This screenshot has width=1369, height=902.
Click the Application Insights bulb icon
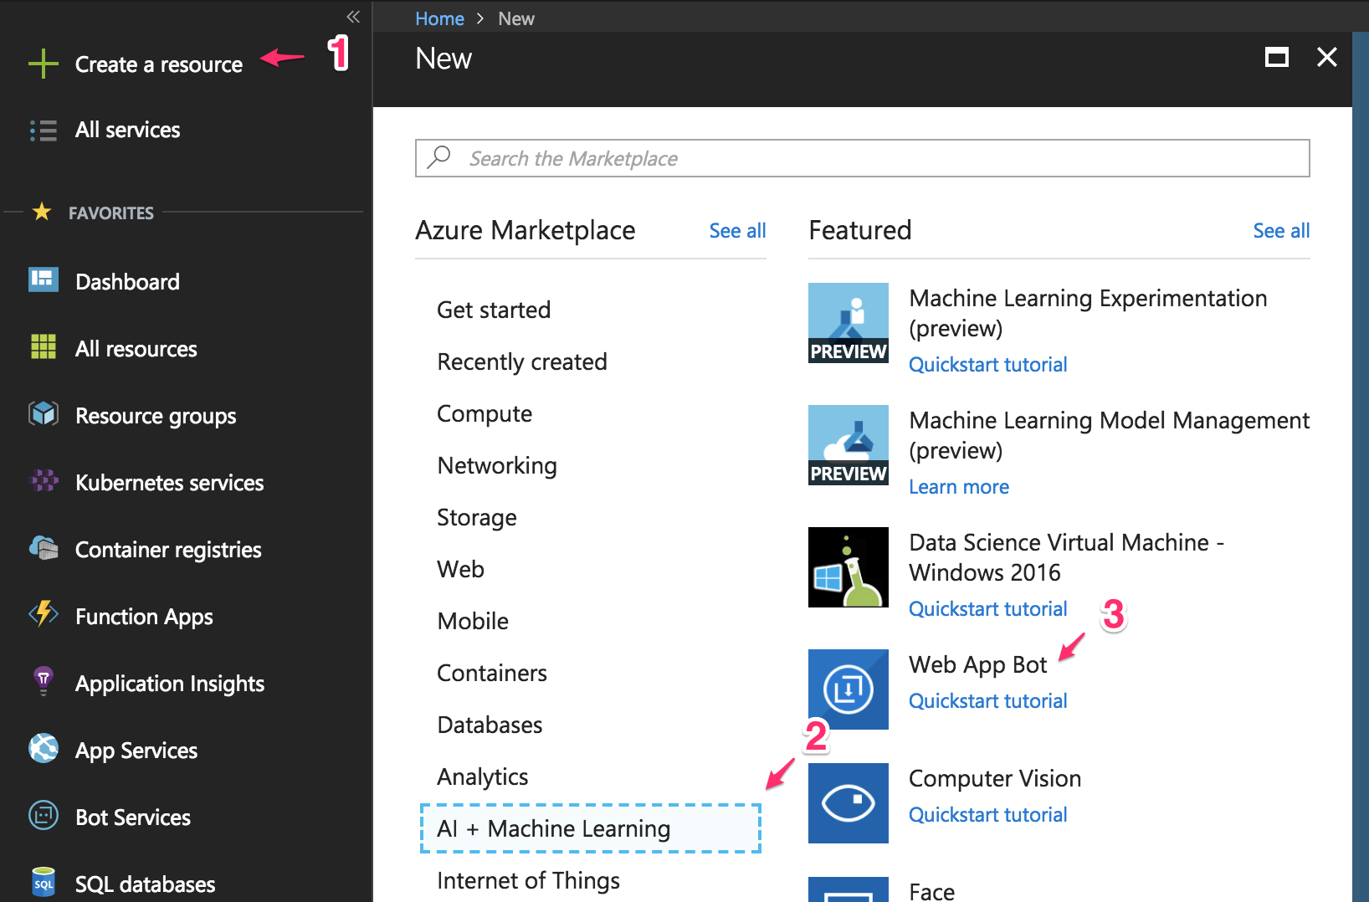point(44,681)
